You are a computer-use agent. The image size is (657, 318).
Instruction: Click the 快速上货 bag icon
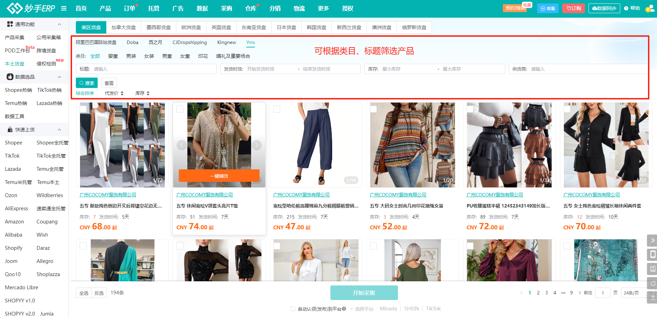pyautogui.click(x=10, y=130)
